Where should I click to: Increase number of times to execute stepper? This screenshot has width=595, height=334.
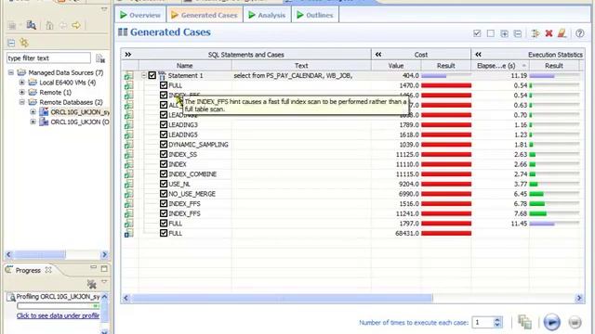[497, 319]
